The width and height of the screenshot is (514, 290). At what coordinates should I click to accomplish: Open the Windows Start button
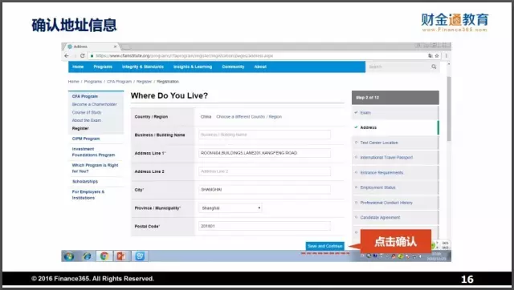click(69, 256)
